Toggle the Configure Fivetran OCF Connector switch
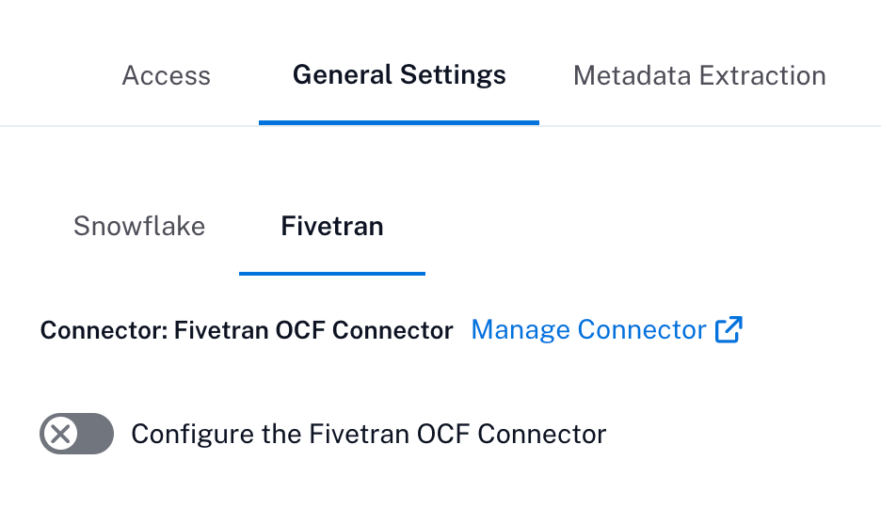Screen dimensions: 881x508 [x=76, y=434]
